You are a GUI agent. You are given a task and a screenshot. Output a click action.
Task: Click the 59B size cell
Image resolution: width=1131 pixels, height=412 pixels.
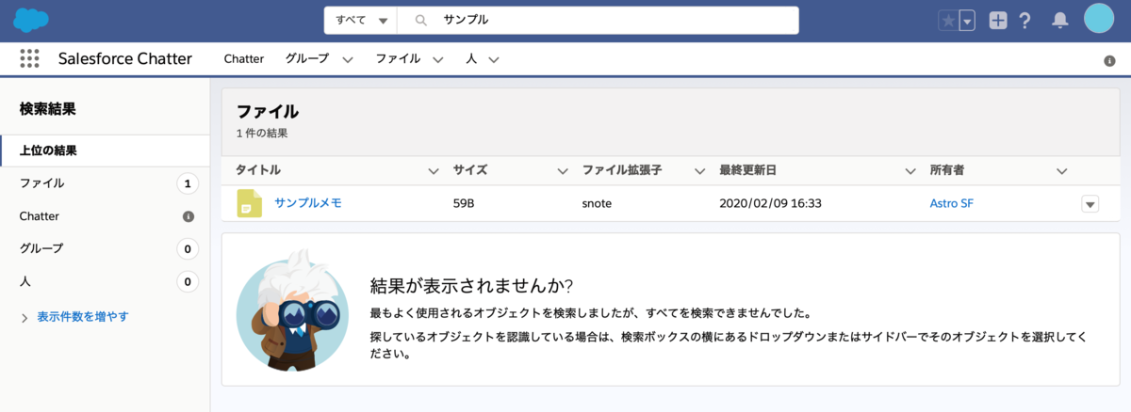(x=464, y=203)
